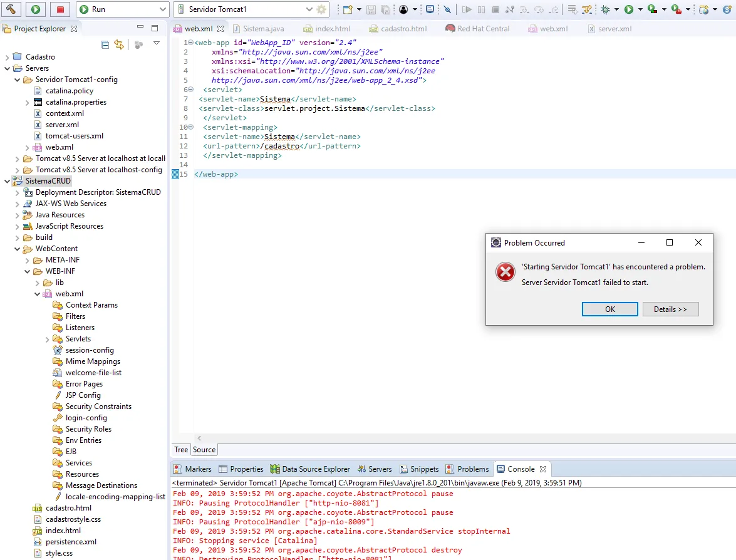Click the Skip All Breakpoints icon
The image size is (736, 560).
click(447, 9)
